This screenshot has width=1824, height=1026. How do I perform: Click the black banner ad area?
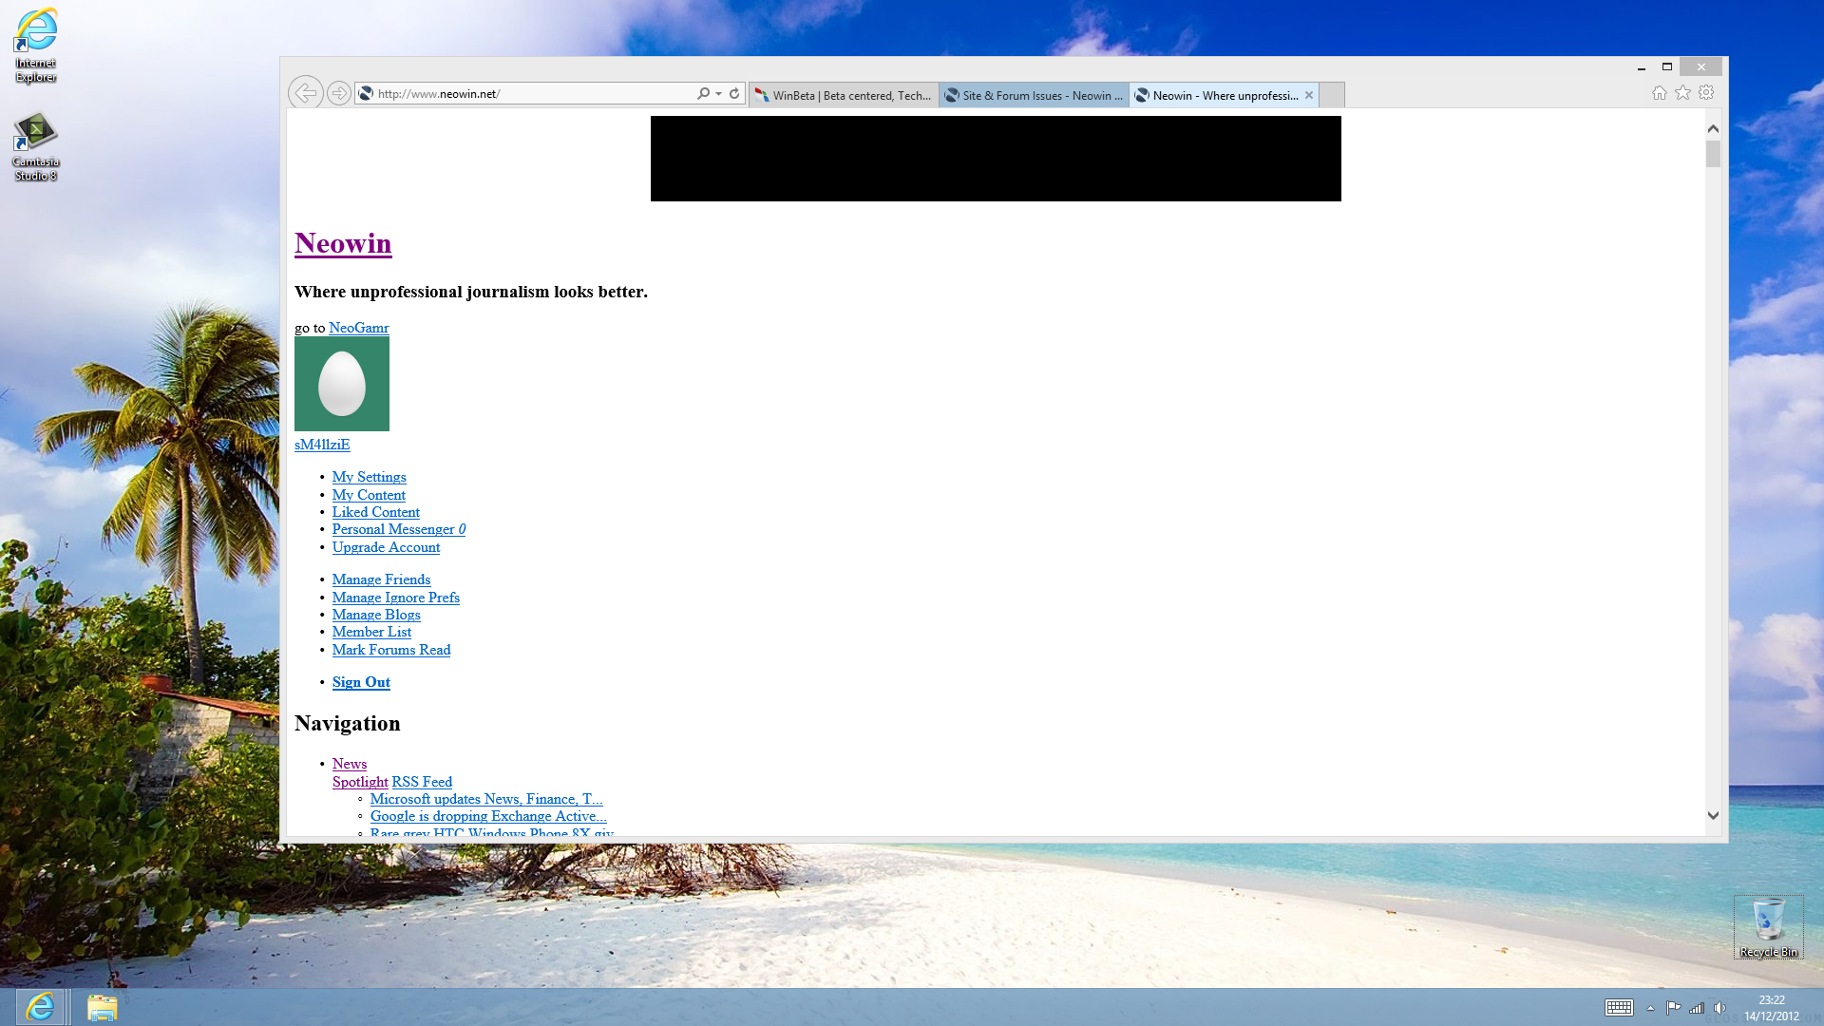pyautogui.click(x=996, y=159)
